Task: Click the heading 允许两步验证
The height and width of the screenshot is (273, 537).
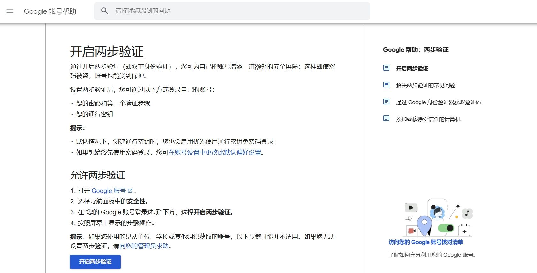Action: [98, 175]
